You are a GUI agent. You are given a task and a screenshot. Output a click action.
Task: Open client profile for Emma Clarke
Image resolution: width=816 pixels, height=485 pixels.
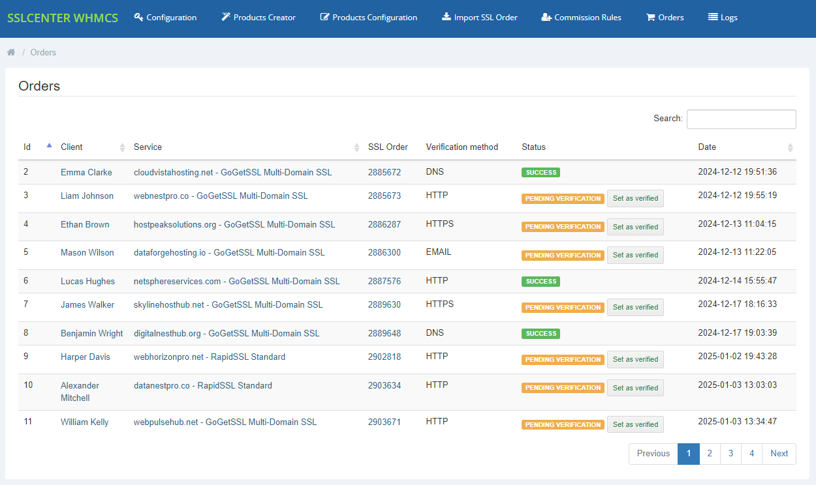(86, 172)
